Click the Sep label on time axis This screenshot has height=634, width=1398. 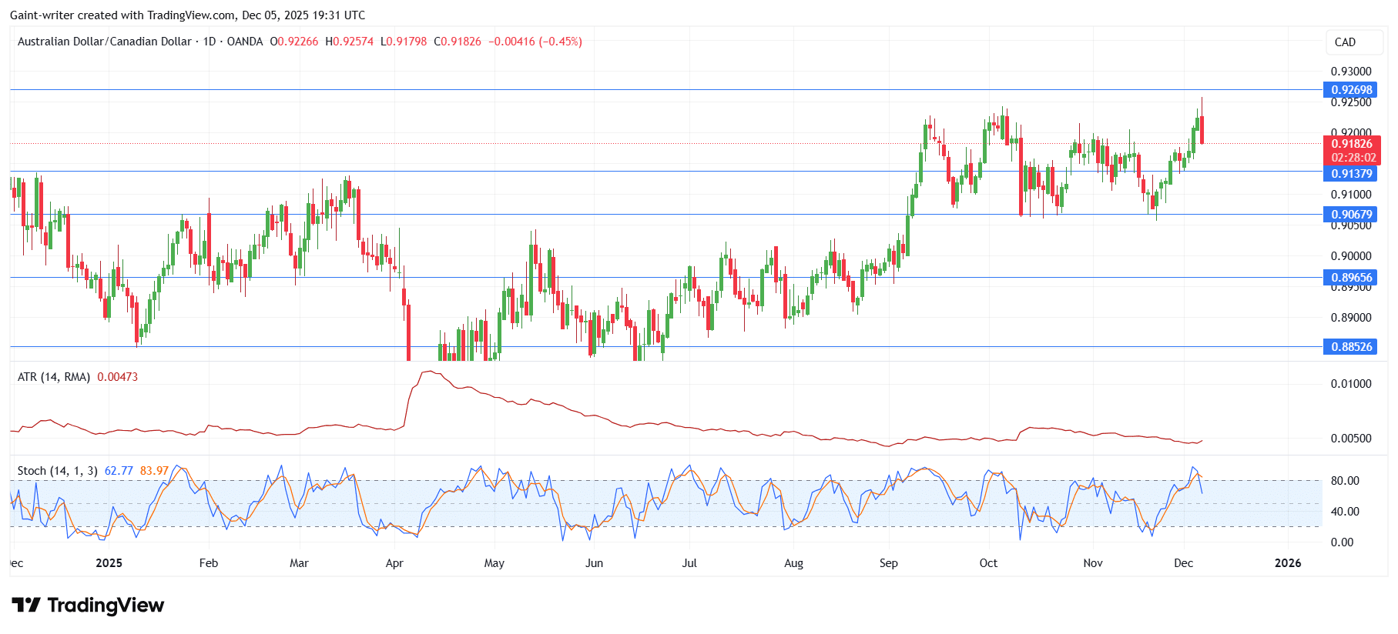pyautogui.click(x=889, y=563)
